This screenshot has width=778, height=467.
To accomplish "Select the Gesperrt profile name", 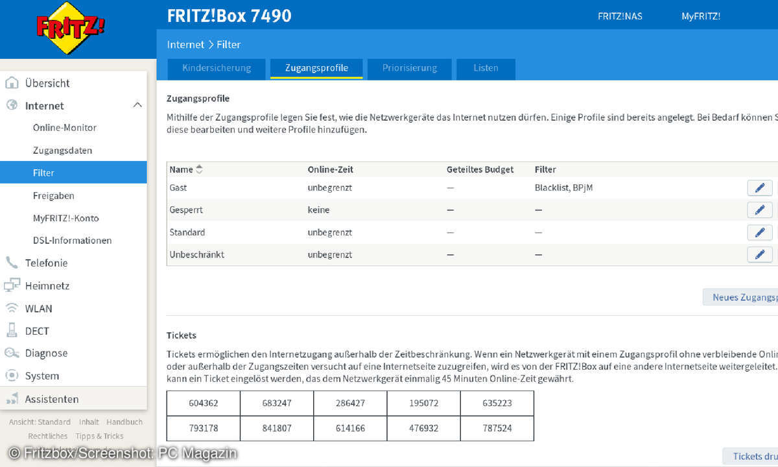I will [x=186, y=210].
